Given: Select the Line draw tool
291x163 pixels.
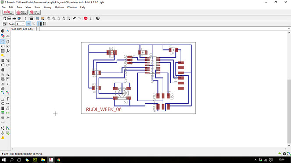Looking at the screenshot, I should [3, 99].
